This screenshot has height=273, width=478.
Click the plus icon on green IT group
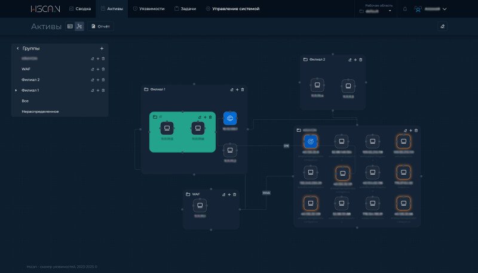(x=205, y=117)
